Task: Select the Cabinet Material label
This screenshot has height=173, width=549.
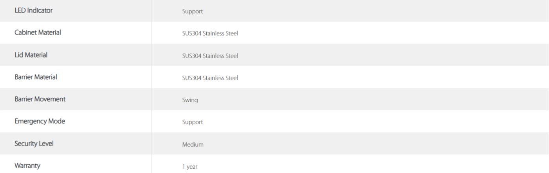Action: point(37,33)
